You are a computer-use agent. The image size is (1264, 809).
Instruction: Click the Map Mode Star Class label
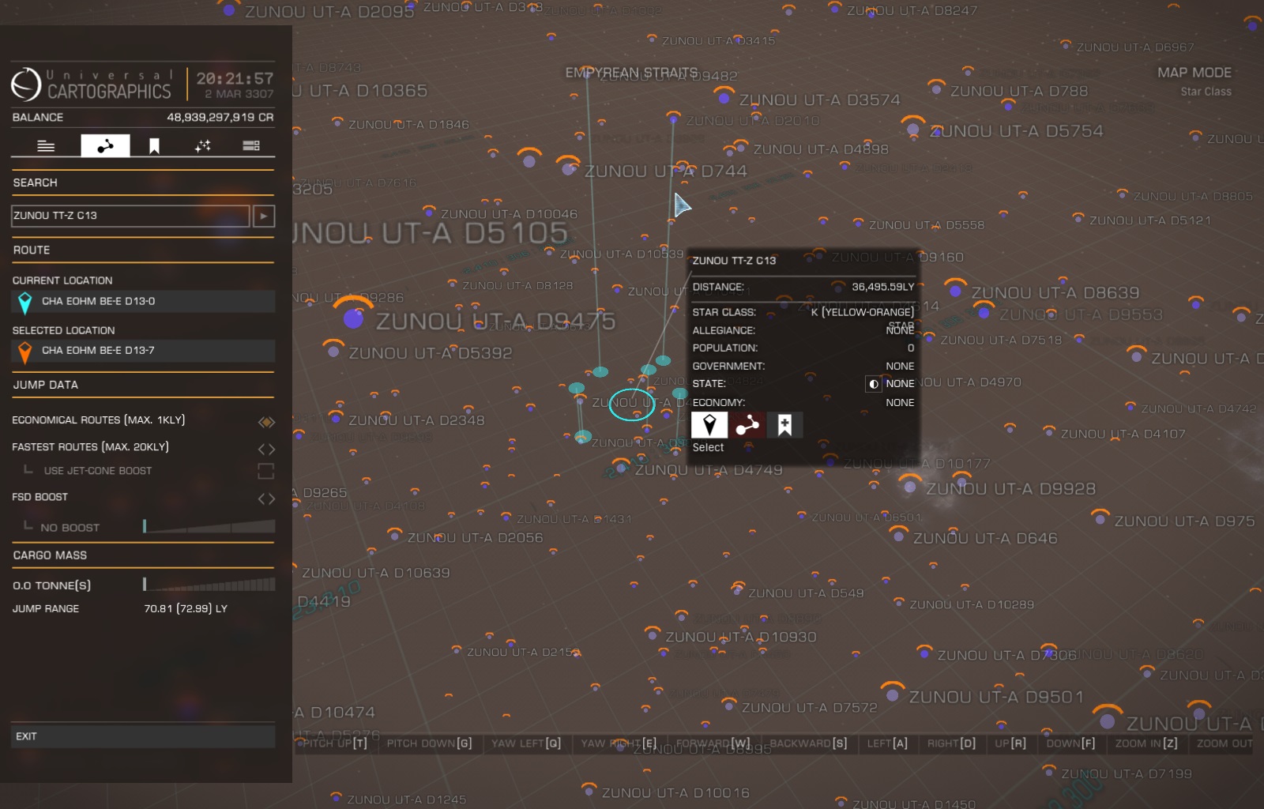click(x=1206, y=92)
